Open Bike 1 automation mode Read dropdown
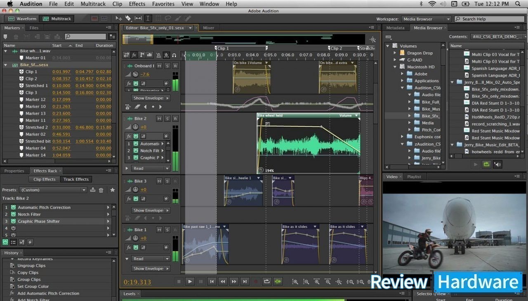This screenshot has width=528, height=301. point(151,259)
